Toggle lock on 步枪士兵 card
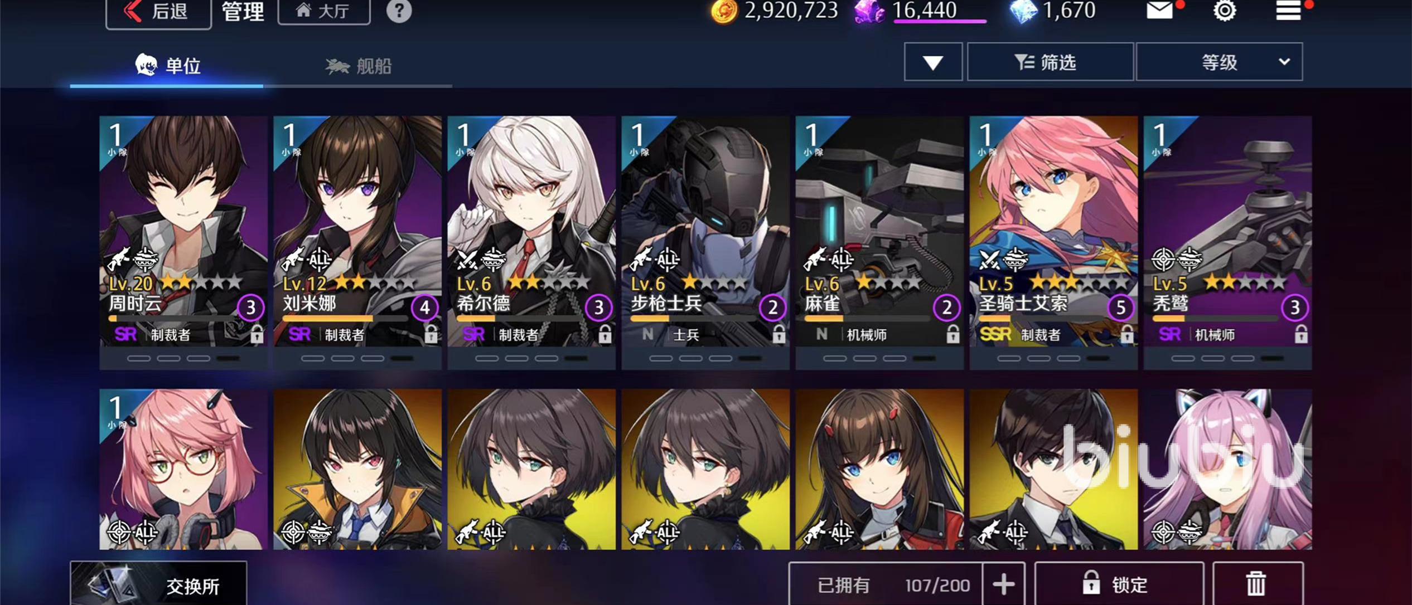 tap(778, 334)
